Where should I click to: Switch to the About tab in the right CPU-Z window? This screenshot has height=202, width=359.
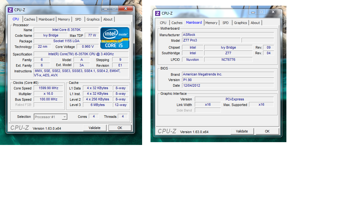pyautogui.click(x=255, y=23)
